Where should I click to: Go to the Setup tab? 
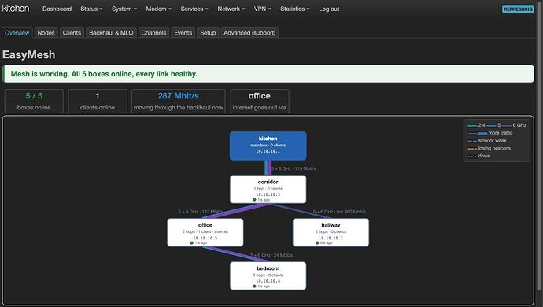[208, 32]
